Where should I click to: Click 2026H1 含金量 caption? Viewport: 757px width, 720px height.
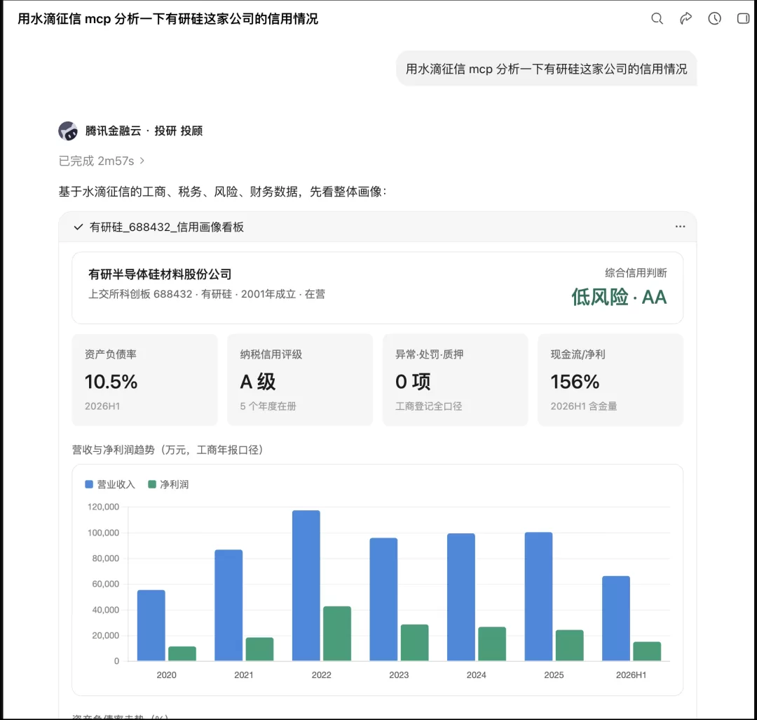584,406
